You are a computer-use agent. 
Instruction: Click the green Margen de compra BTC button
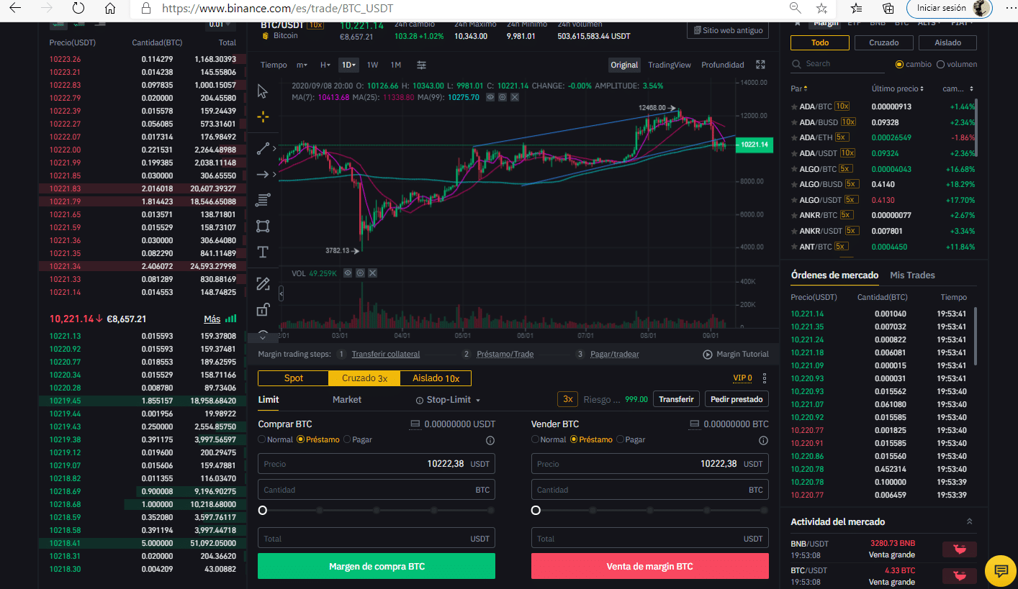pyautogui.click(x=377, y=566)
